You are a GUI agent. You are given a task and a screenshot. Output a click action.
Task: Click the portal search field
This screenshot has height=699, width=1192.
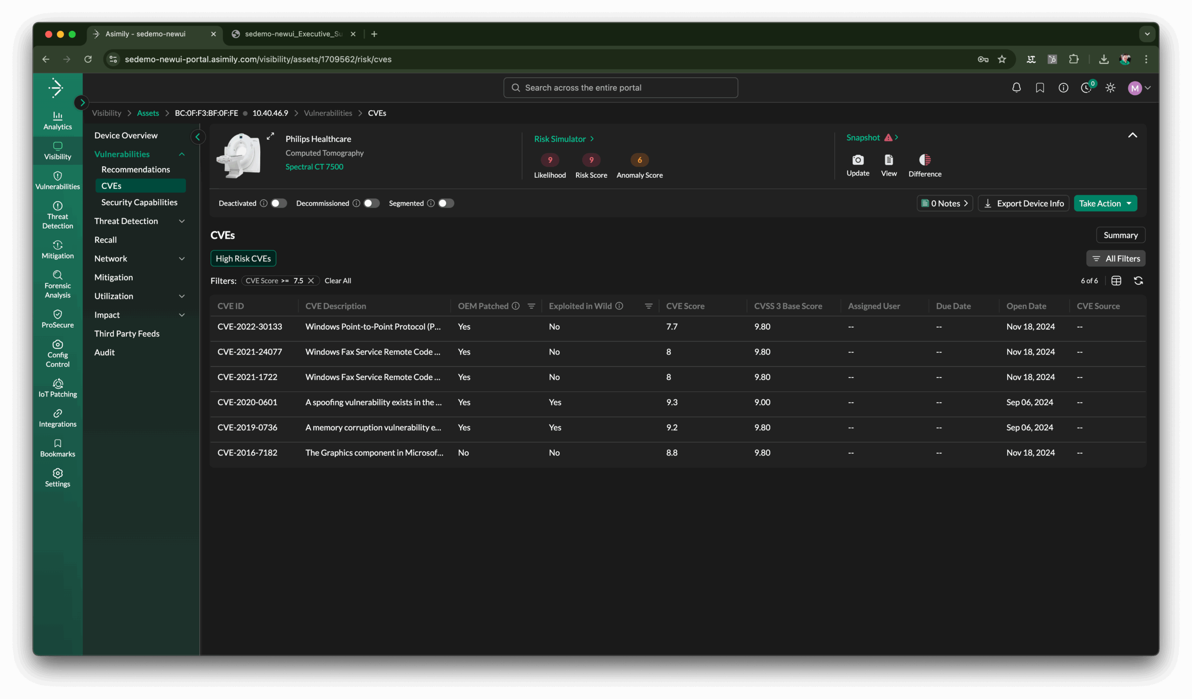pos(621,88)
